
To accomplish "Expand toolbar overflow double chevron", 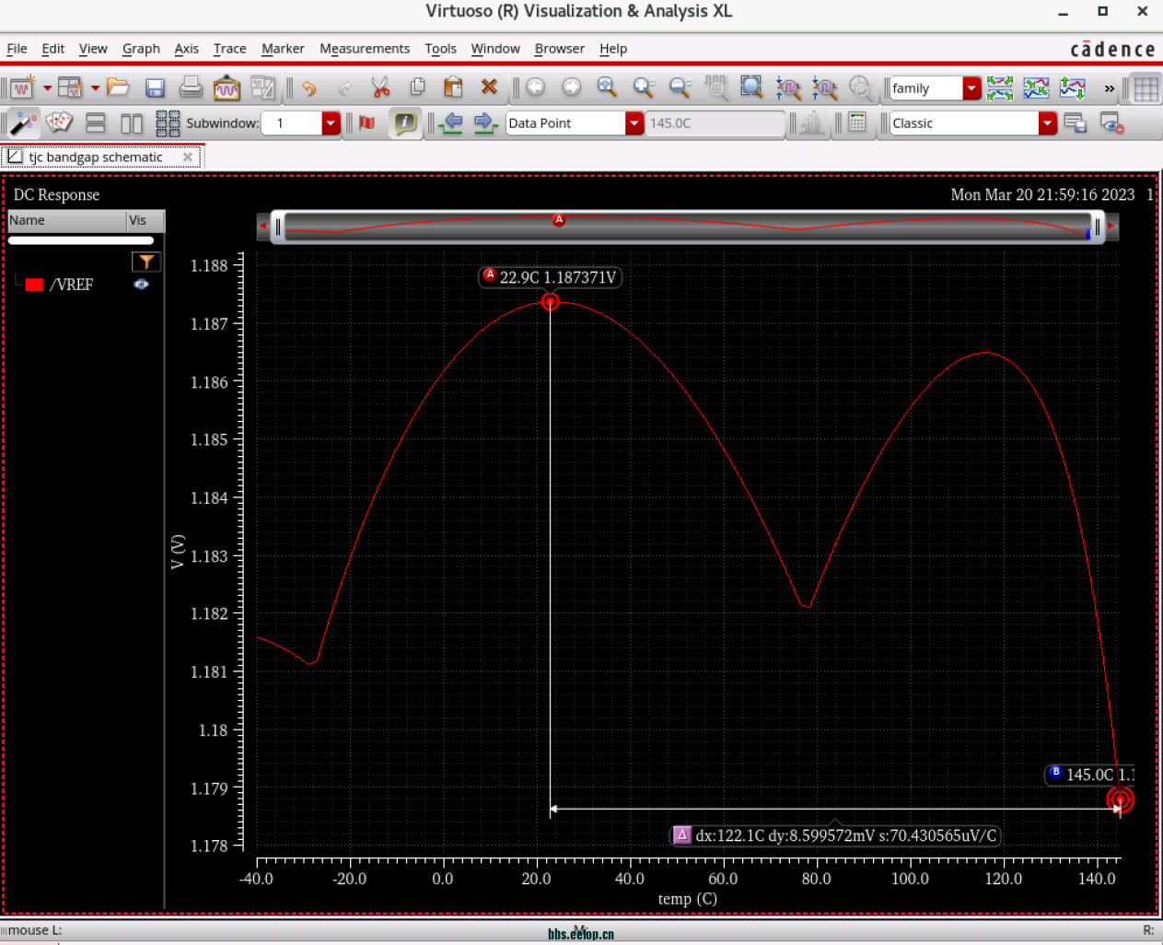I will [1110, 88].
